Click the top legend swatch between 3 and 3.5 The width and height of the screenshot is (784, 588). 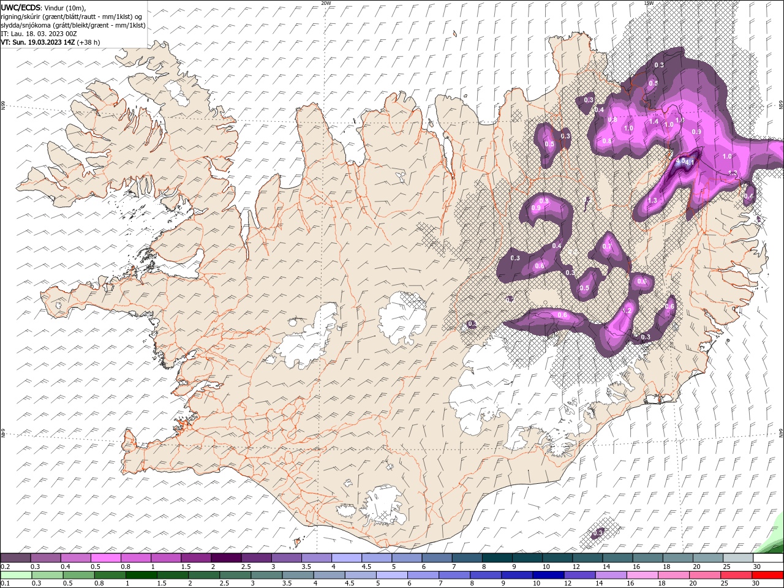coord(286,558)
